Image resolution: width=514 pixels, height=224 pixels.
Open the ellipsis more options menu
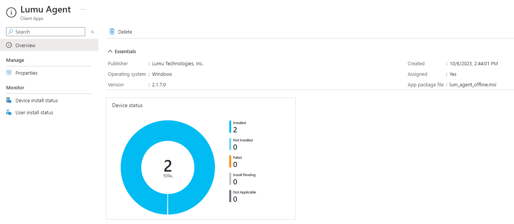tap(83, 9)
